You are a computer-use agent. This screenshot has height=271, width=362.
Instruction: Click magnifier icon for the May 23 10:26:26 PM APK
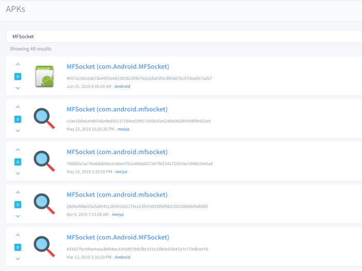44,118
